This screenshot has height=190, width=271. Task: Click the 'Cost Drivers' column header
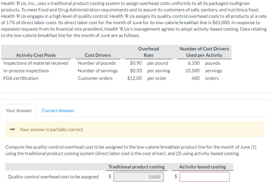[x=98, y=55]
